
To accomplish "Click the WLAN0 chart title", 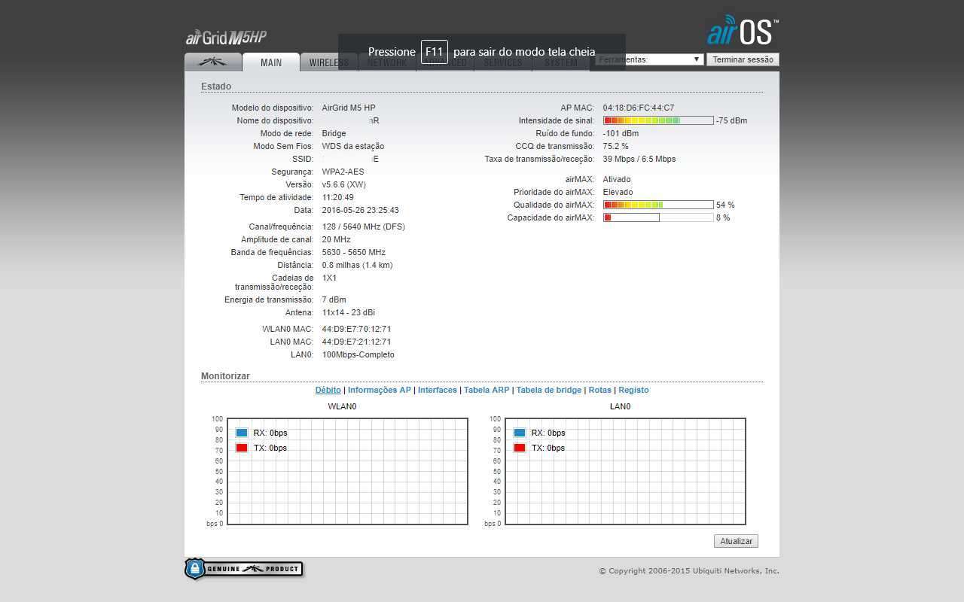I will 343,406.
